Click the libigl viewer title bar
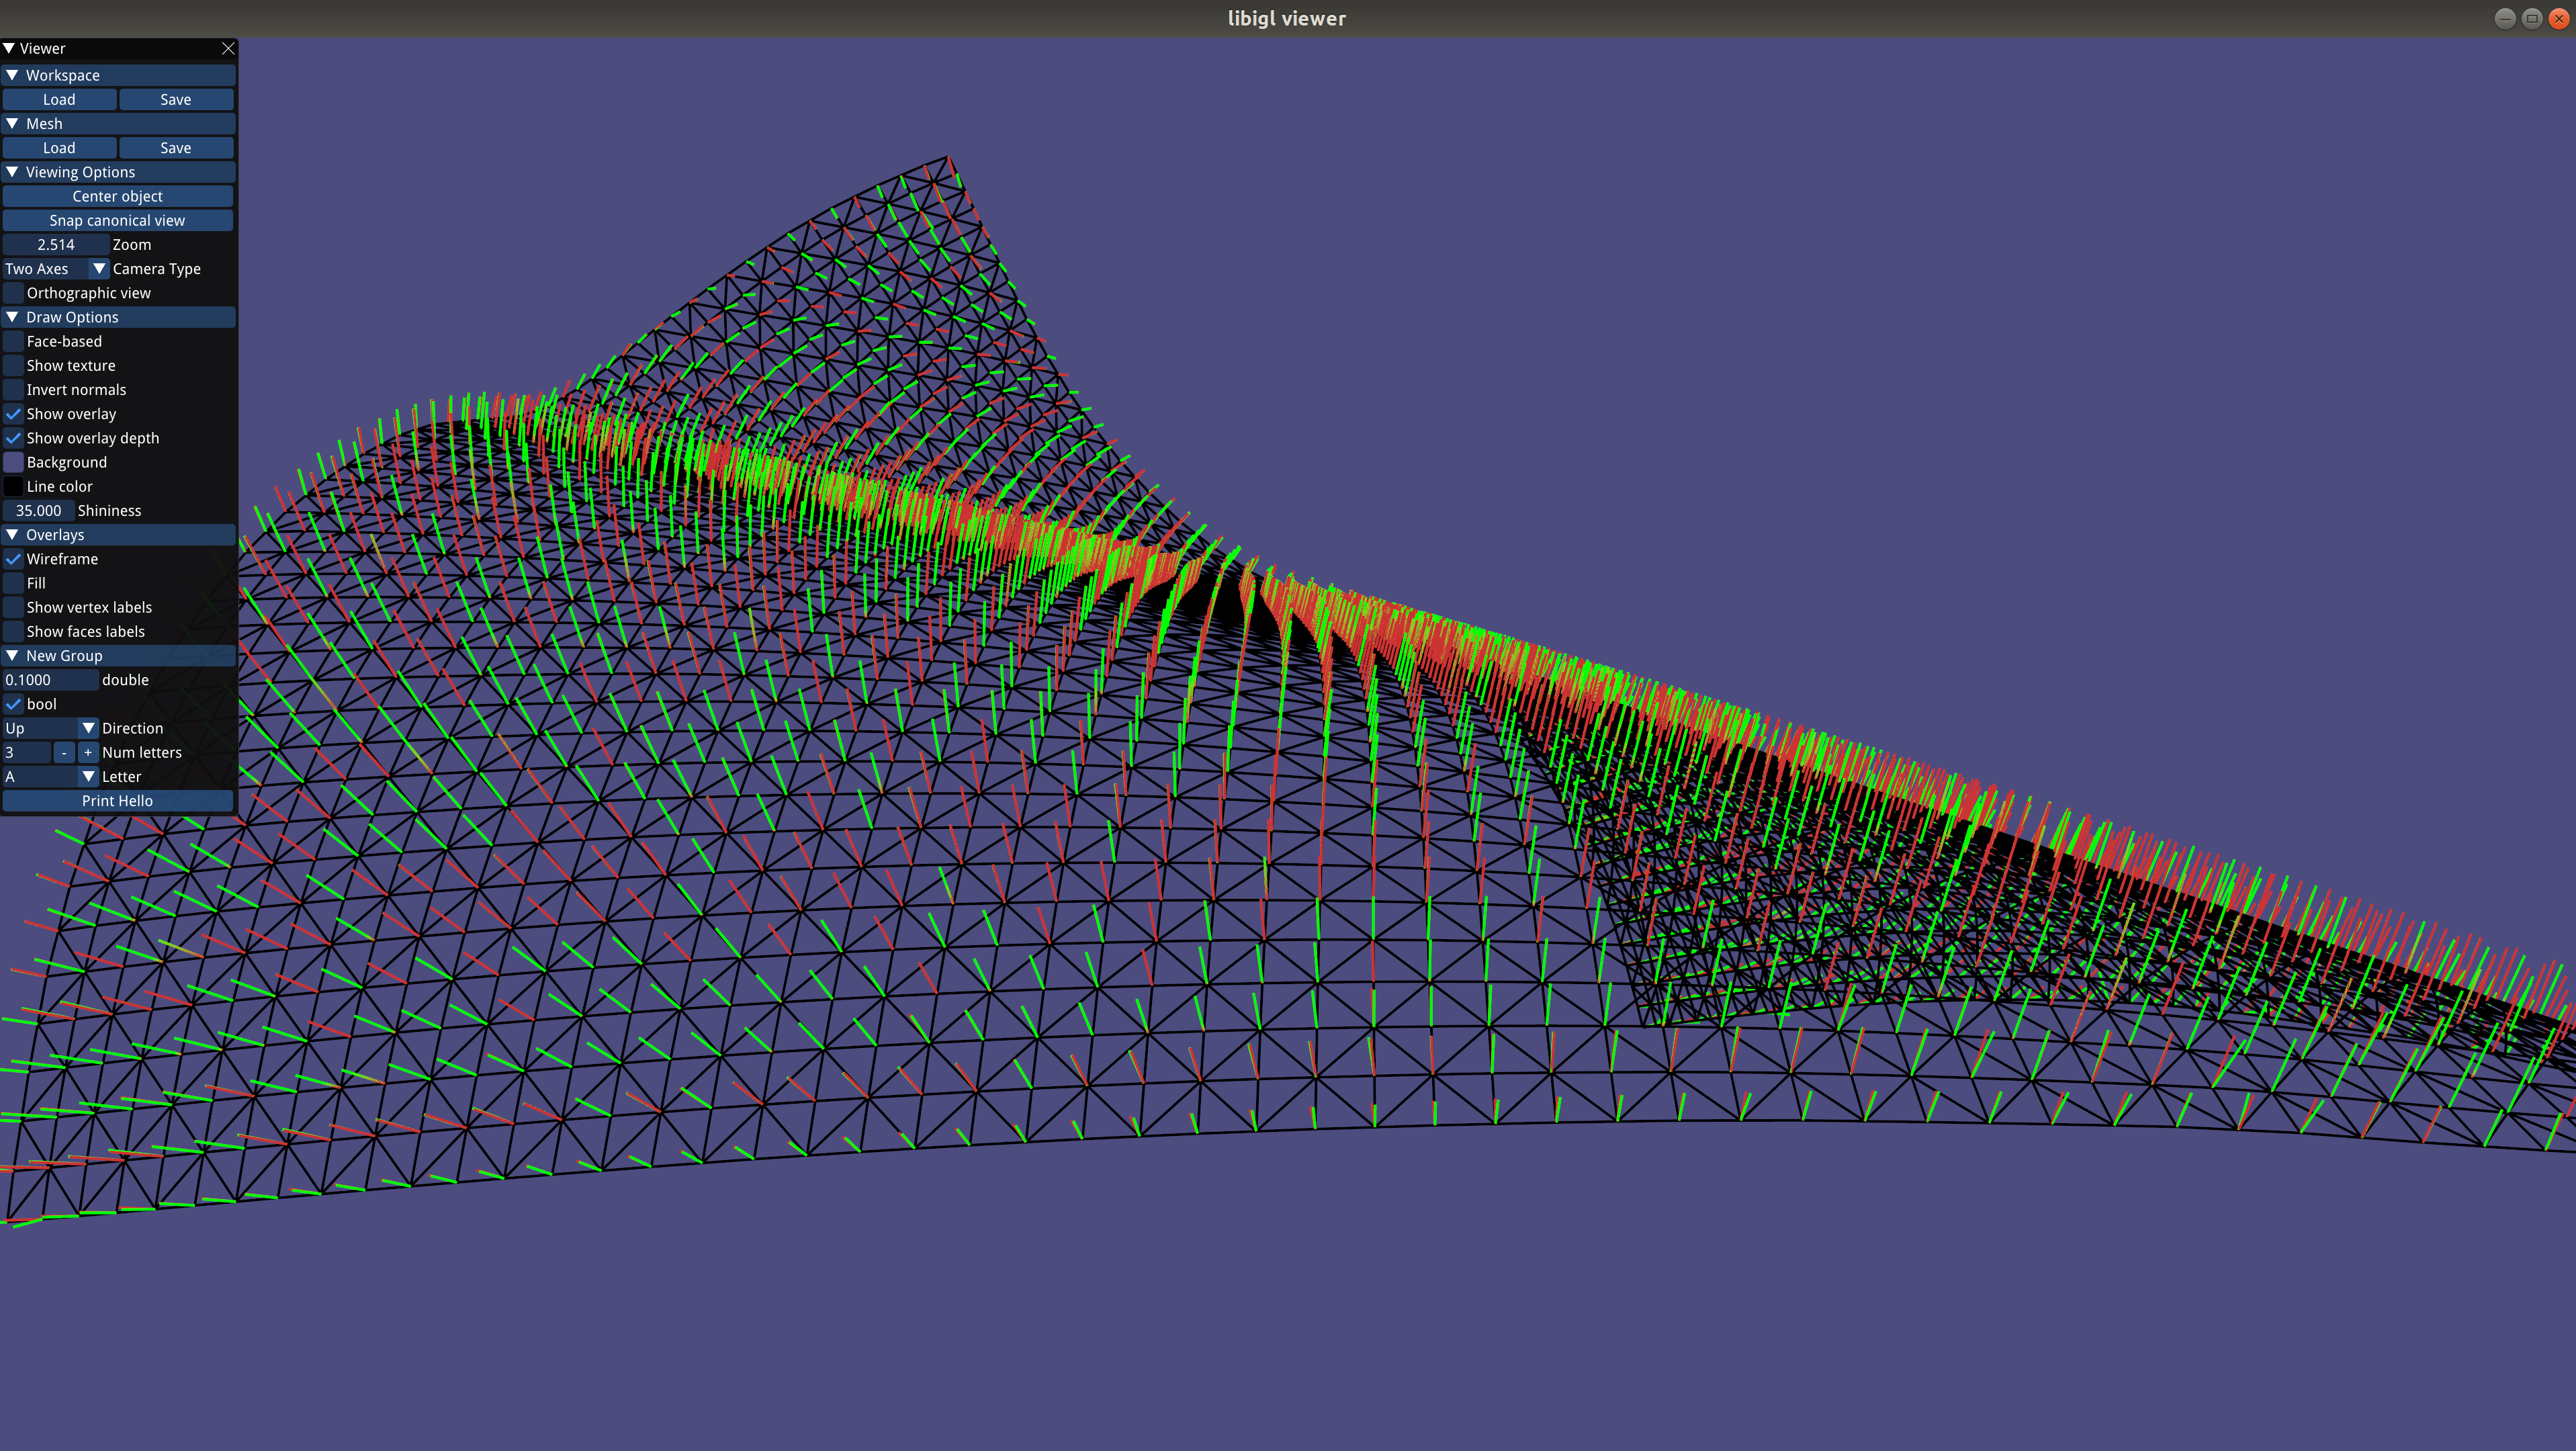The width and height of the screenshot is (2576, 1451). click(1288, 17)
